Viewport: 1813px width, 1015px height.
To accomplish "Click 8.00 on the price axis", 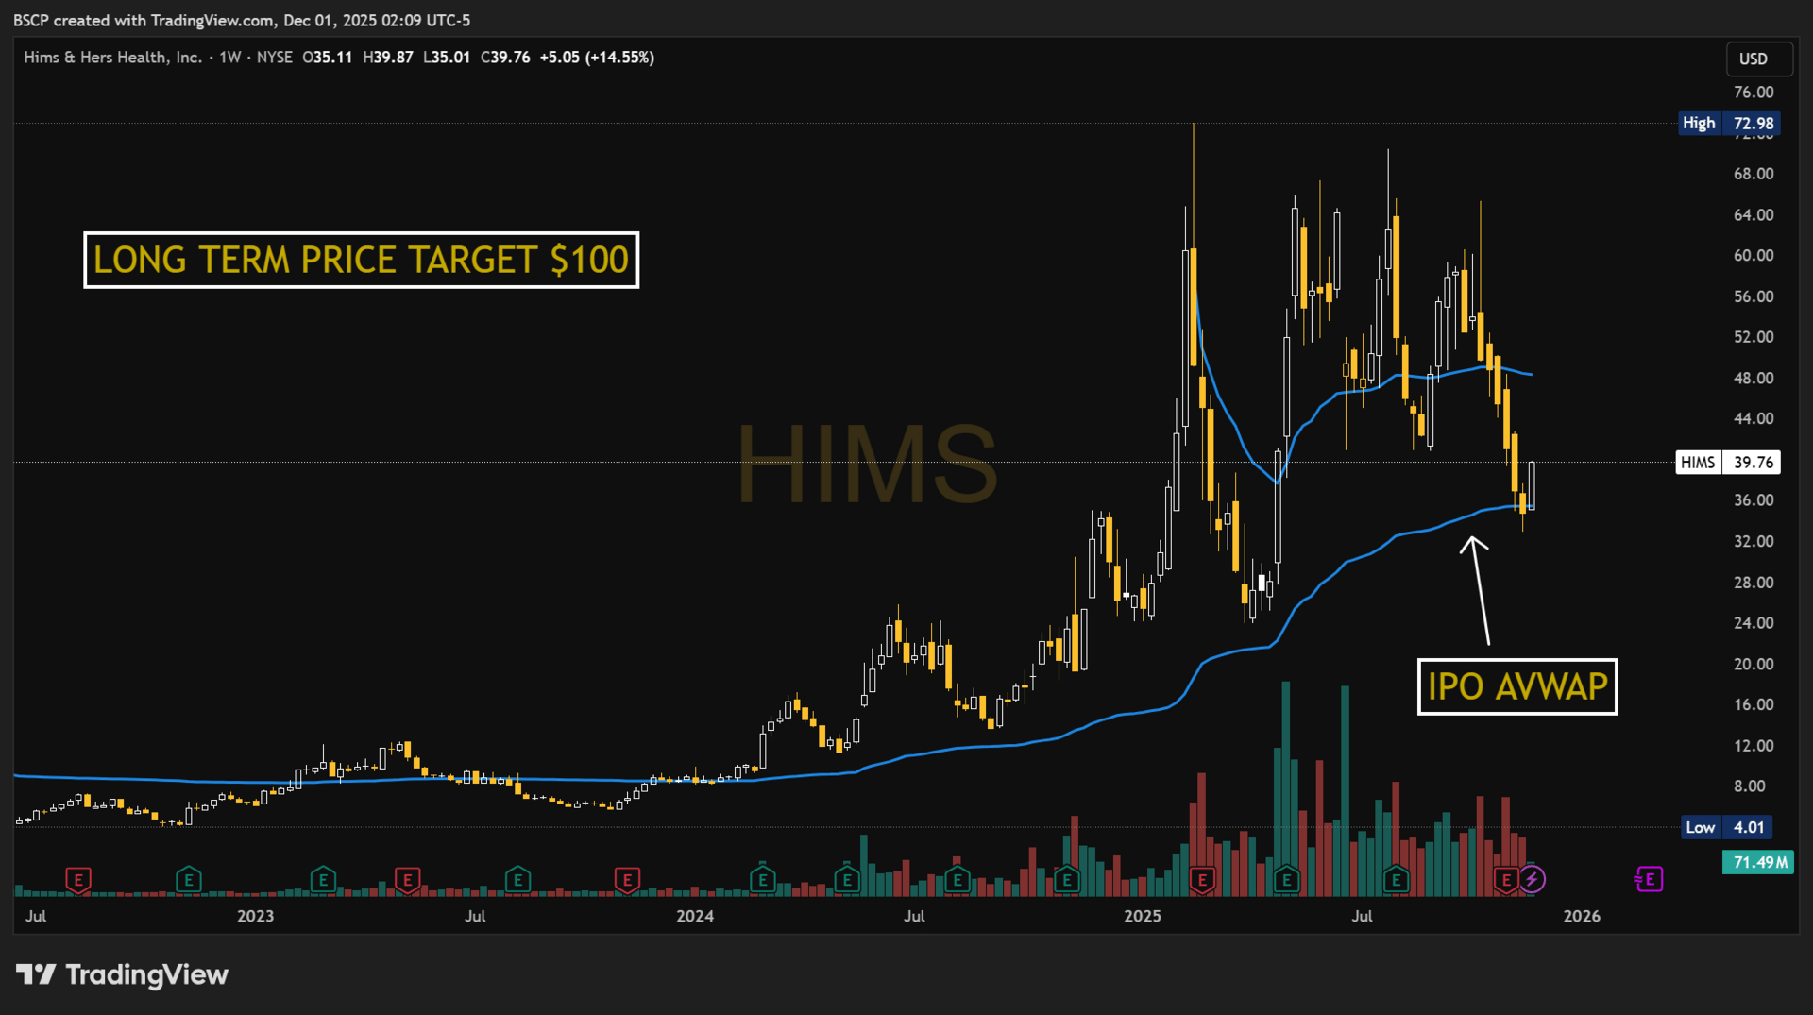I will pos(1750,787).
